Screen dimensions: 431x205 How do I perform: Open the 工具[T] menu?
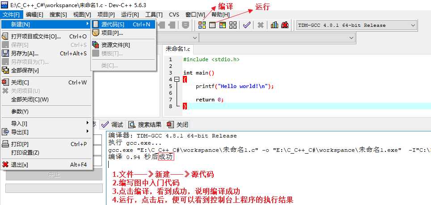pos(154,15)
